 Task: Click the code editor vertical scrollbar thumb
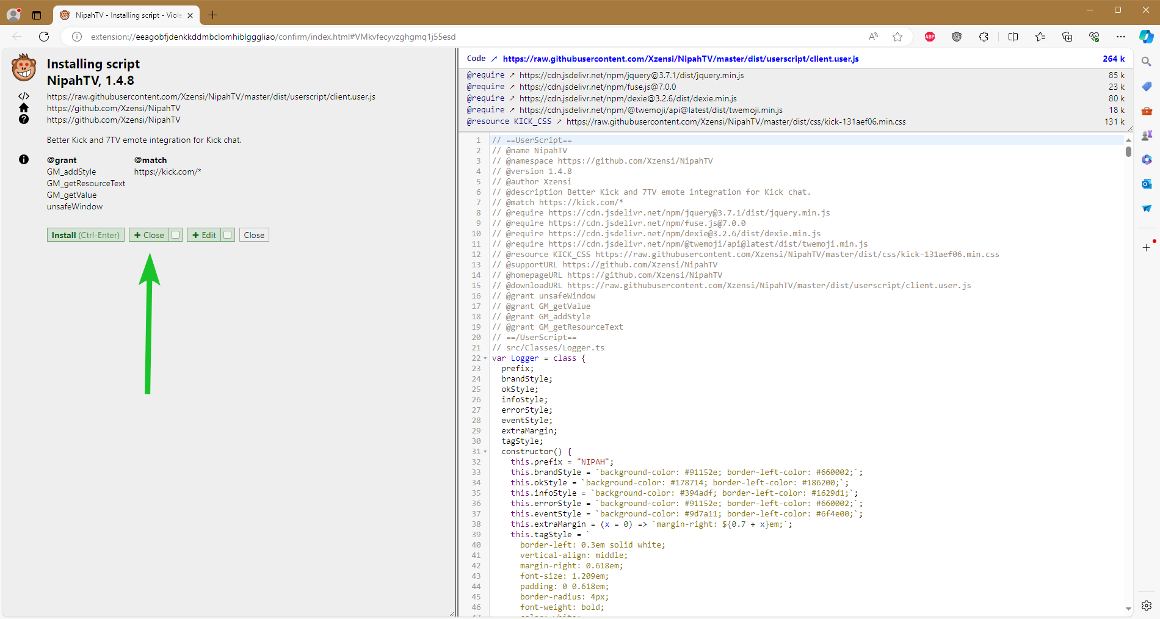(1128, 151)
